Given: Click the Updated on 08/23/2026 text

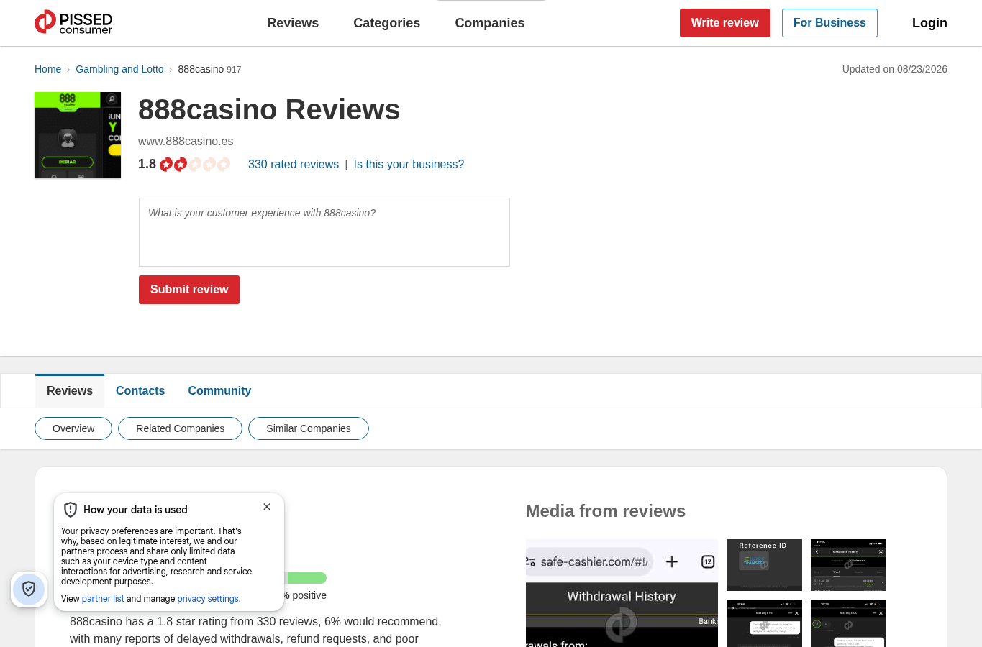Looking at the screenshot, I should tap(895, 69).
